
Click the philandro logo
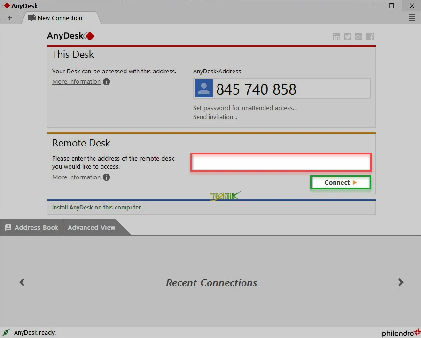tap(401, 333)
